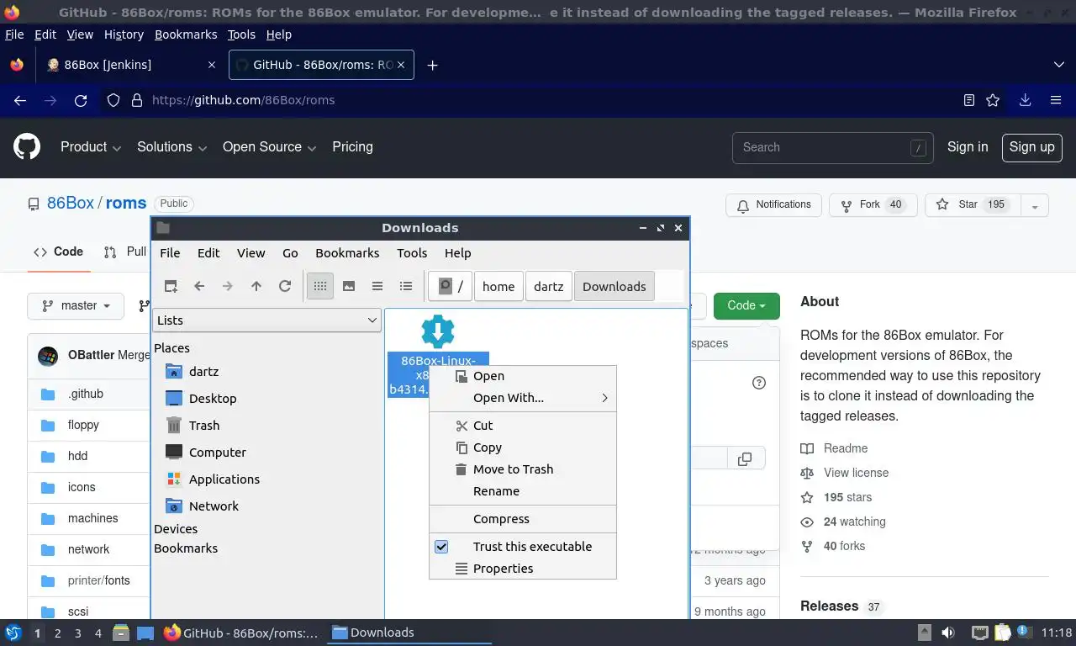This screenshot has width=1076, height=646.
Task: Focus the GitHub search field
Action: (832, 147)
